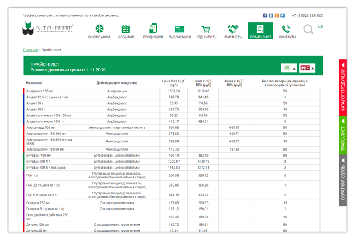Open the ОБРАТНАЯ СВЯЗЬ gray side tab
The height and width of the screenshot is (239, 355).
coord(342,181)
